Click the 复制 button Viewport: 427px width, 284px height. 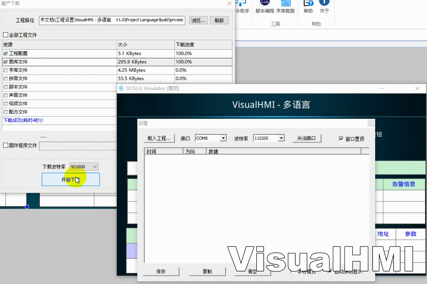tap(207, 271)
